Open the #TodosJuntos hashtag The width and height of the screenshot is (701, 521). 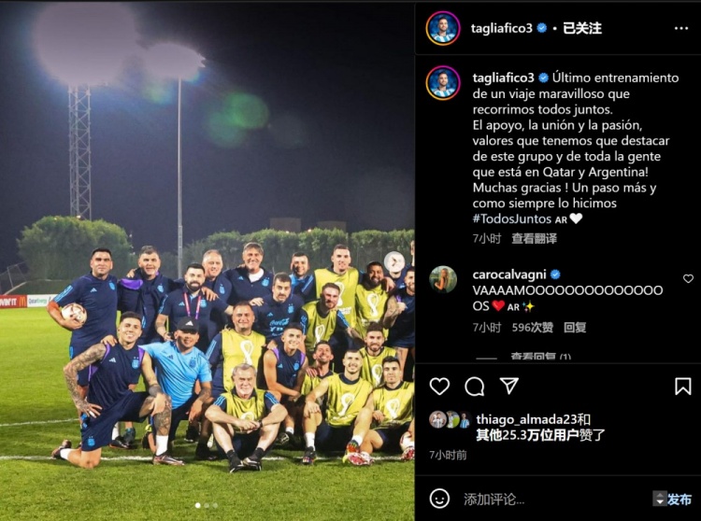(x=512, y=218)
